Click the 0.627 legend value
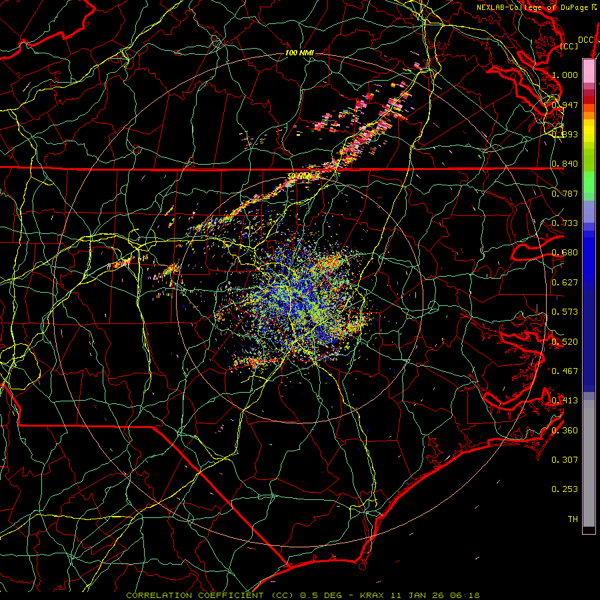This screenshot has width=600, height=600. point(565,283)
